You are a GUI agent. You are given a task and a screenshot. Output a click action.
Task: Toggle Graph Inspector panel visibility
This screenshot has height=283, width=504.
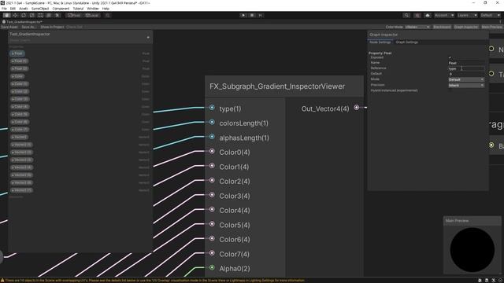tap(466, 27)
